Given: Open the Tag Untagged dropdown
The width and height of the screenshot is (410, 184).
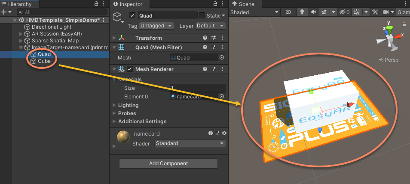Looking at the screenshot, I should (156, 26).
